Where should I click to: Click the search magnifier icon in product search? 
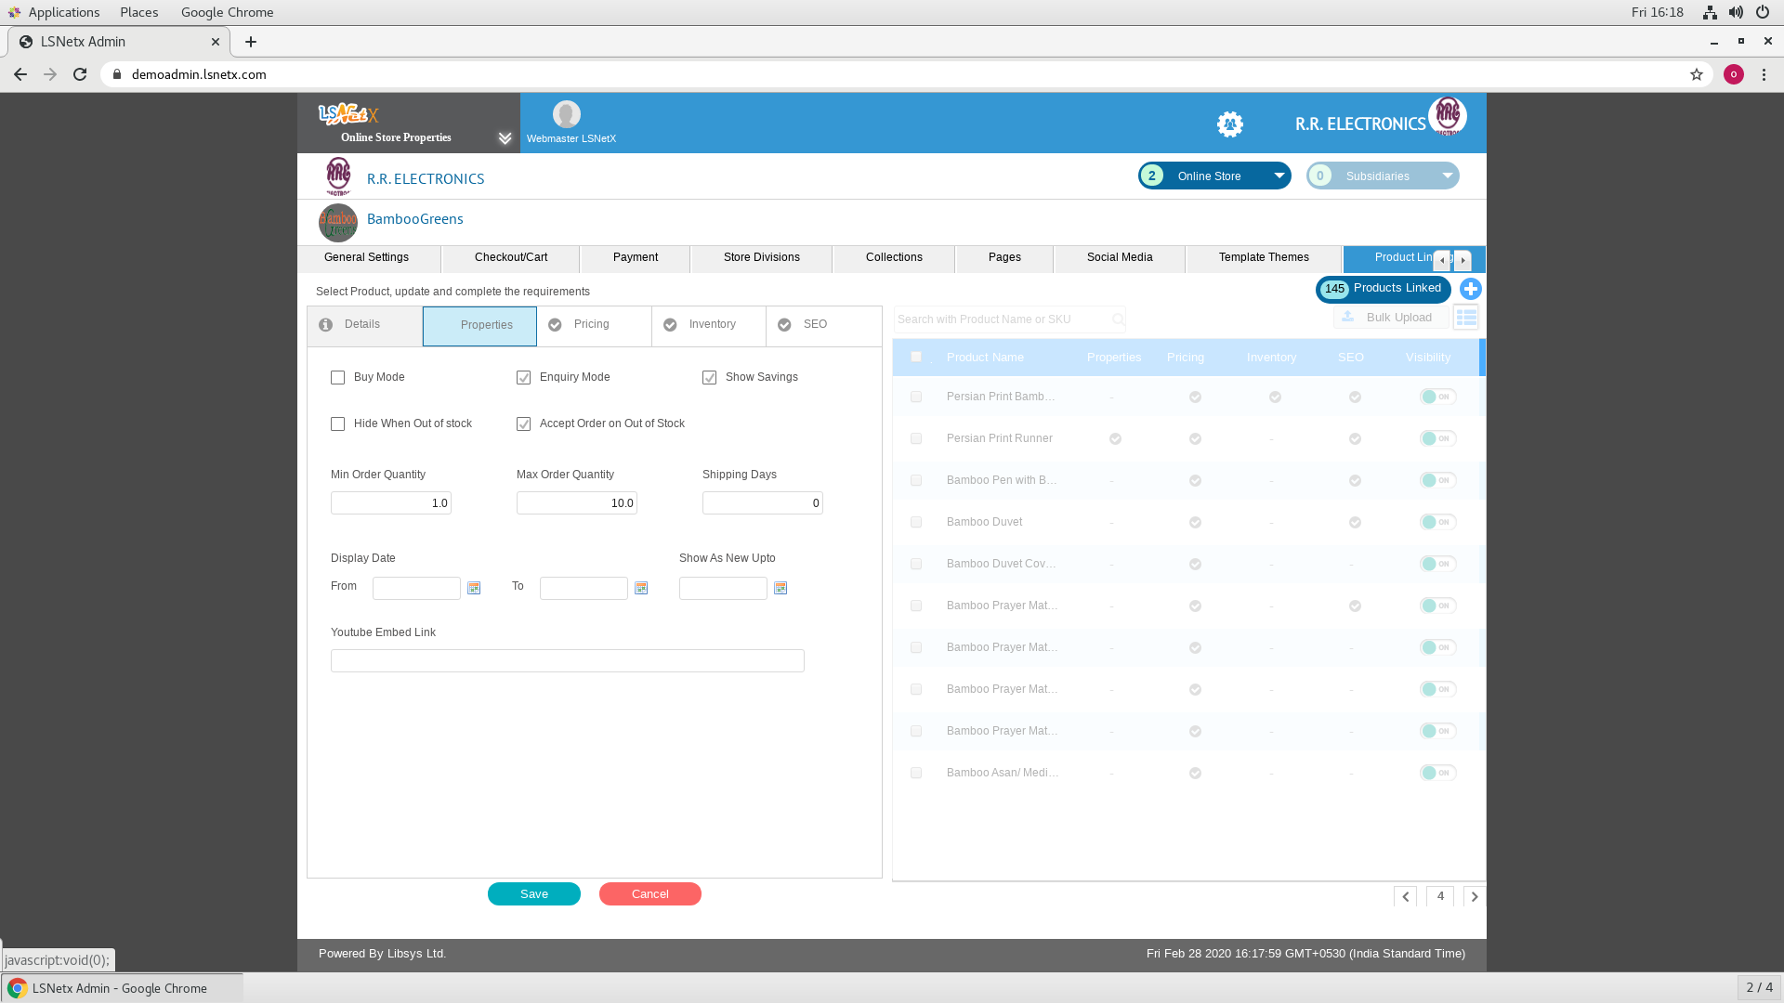click(1118, 319)
